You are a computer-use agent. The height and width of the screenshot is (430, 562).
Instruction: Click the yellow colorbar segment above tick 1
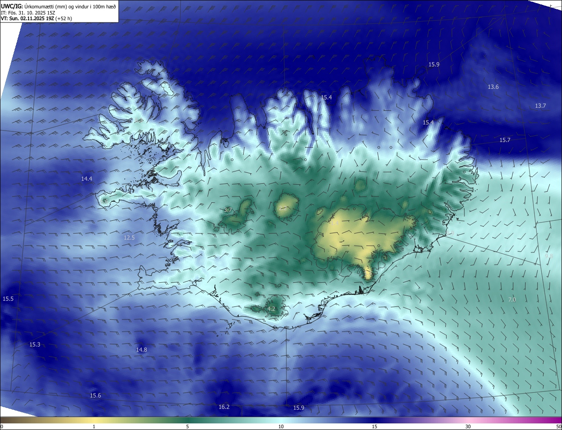(94, 420)
